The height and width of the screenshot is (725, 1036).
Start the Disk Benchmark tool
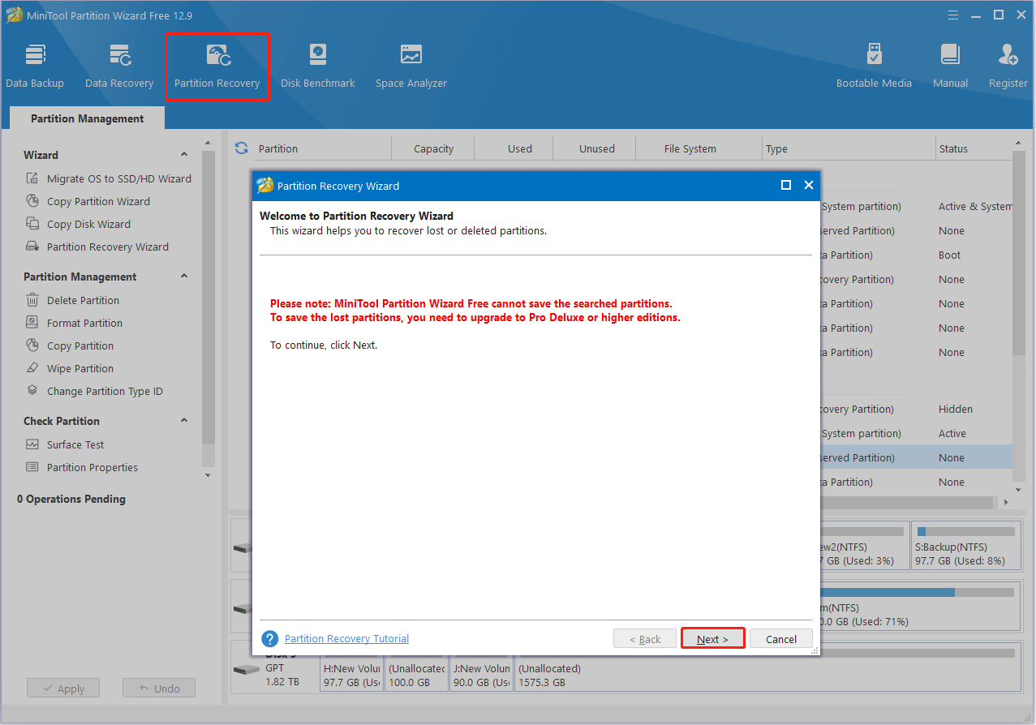317,63
